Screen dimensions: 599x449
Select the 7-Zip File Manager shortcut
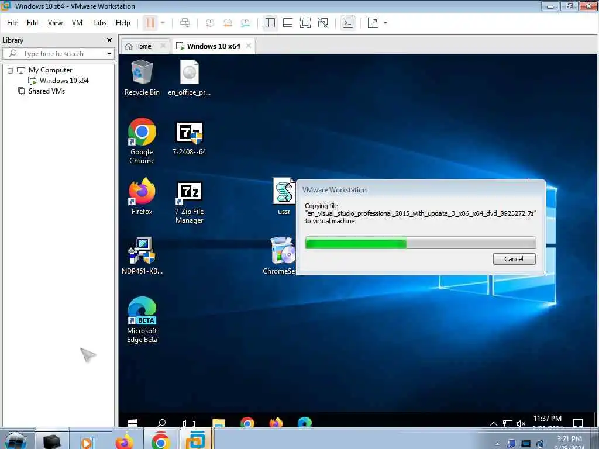(x=189, y=202)
